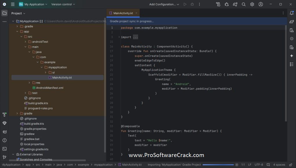Expand the .gradle folder
Image resolution: width=296 pixels, height=168 pixels.
click(x=17, y=26)
